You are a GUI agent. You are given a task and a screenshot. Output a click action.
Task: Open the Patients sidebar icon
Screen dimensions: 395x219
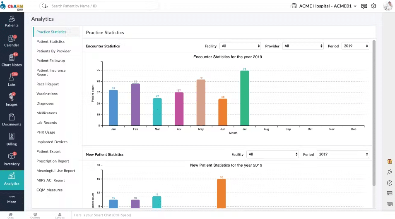pos(12,21)
